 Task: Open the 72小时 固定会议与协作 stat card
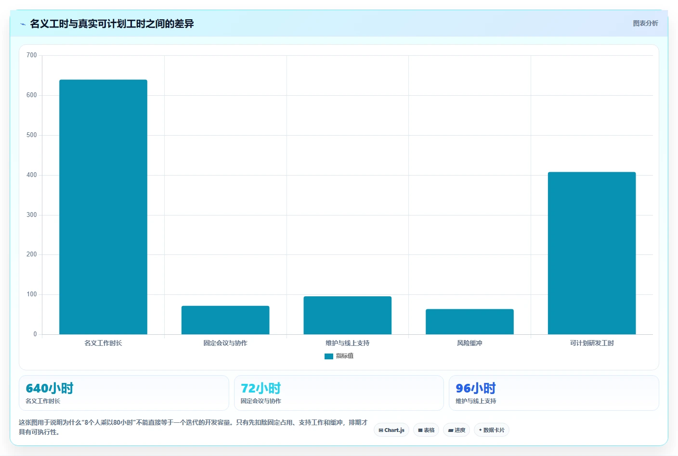click(339, 393)
